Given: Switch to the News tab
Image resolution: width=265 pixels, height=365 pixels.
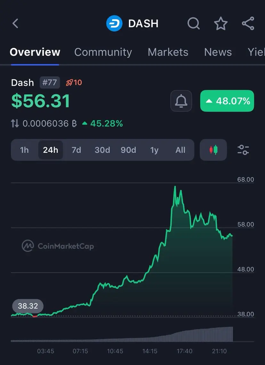Looking at the screenshot, I should (x=218, y=52).
